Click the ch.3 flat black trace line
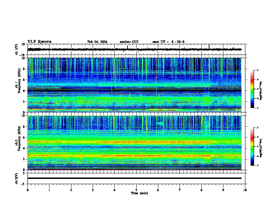Screen dimensions: 276x213 pyautogui.click(x=135, y=178)
